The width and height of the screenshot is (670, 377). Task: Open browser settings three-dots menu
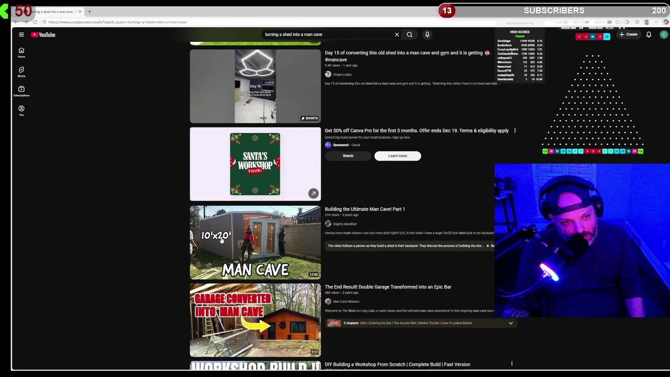[656, 22]
